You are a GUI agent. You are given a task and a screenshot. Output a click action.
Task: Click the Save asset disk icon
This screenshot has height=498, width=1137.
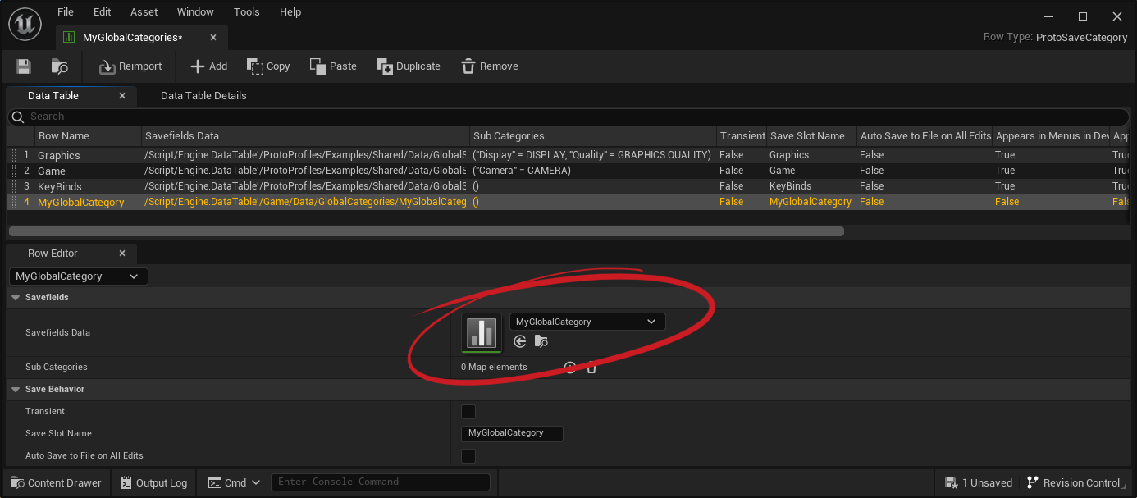coord(24,66)
